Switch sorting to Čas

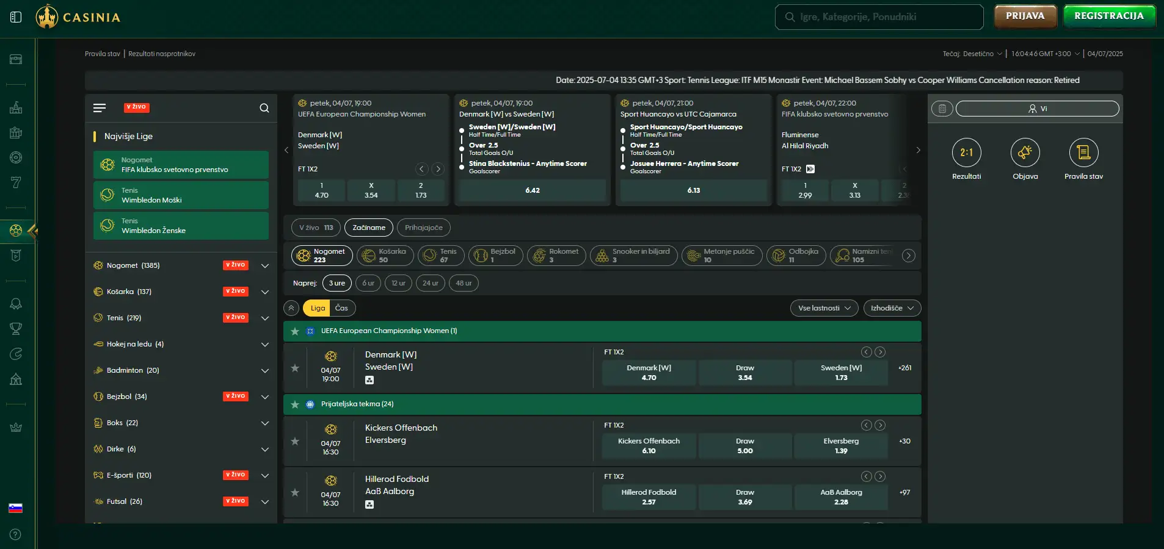click(341, 308)
